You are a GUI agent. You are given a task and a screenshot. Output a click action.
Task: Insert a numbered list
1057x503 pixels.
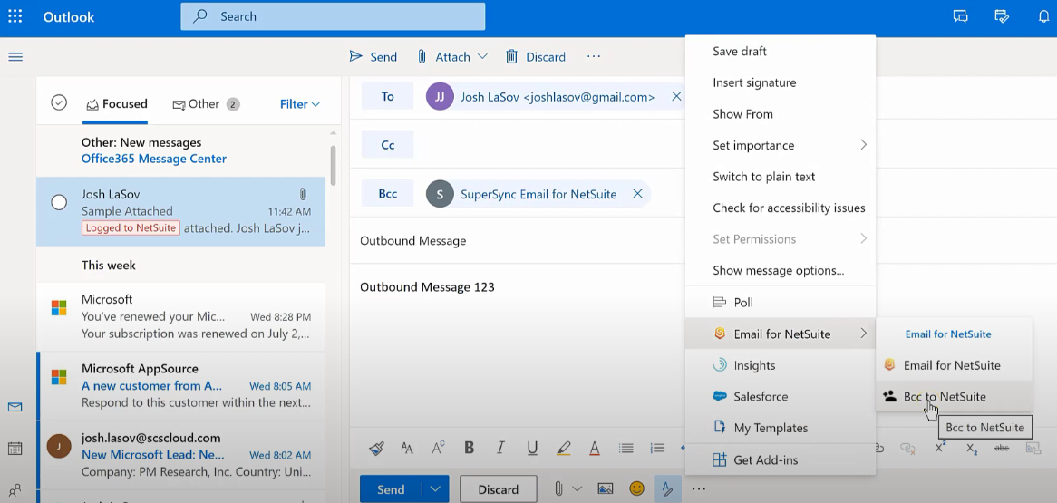657,448
